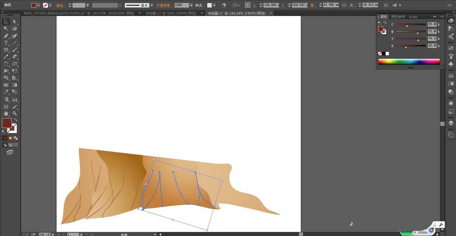Click the CMYK color spectrum bar
The height and width of the screenshot is (236, 456).
tap(409, 62)
